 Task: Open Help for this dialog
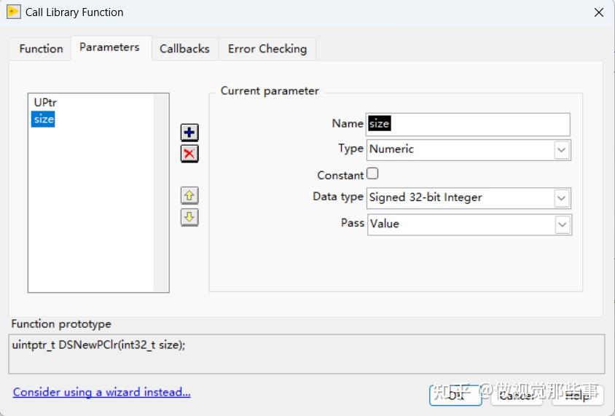pos(577,395)
